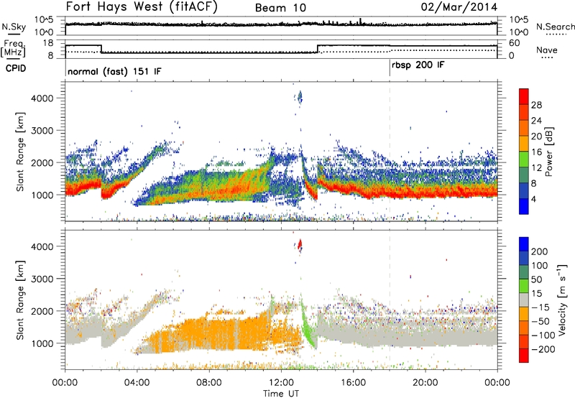Click the 'N.Sky' legend label
This screenshot has width=575, height=398.
[x=14, y=27]
